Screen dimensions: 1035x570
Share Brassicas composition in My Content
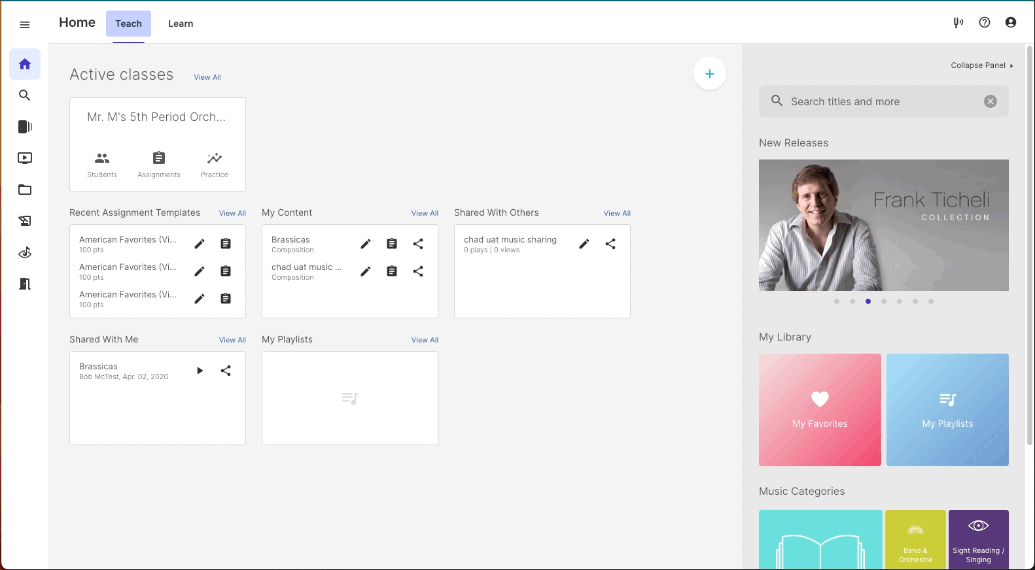pos(418,244)
